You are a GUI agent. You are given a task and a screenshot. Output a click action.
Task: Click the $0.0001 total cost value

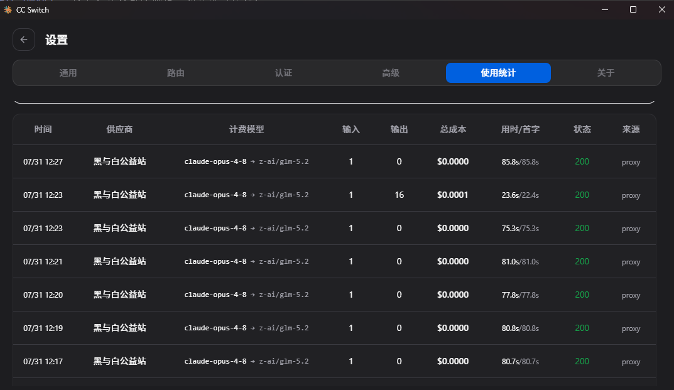tap(453, 195)
